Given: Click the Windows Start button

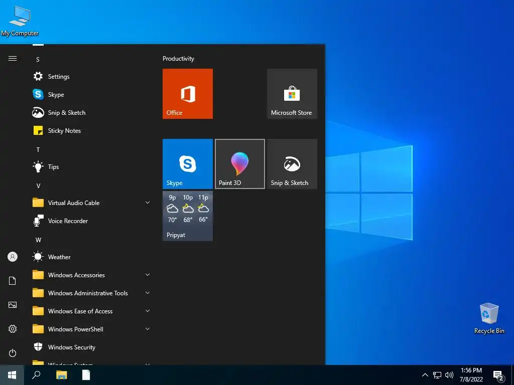Looking at the screenshot, I should point(12,375).
